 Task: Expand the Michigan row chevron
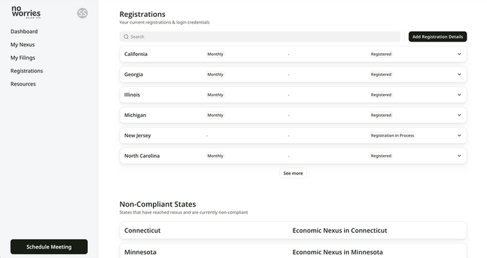[459, 115]
